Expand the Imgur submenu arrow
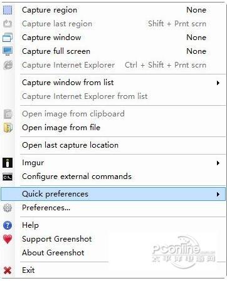Viewport: 227px width, 281px height. coord(218,163)
